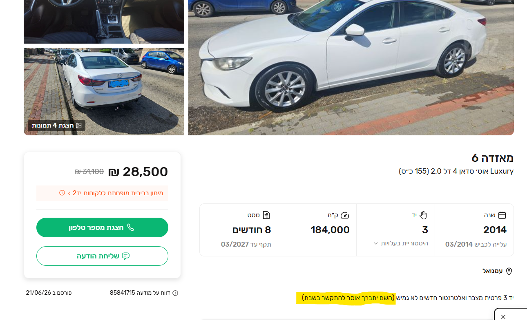The width and height of the screenshot is (527, 320).
Task: Send a message to the seller
Action: [102, 256]
